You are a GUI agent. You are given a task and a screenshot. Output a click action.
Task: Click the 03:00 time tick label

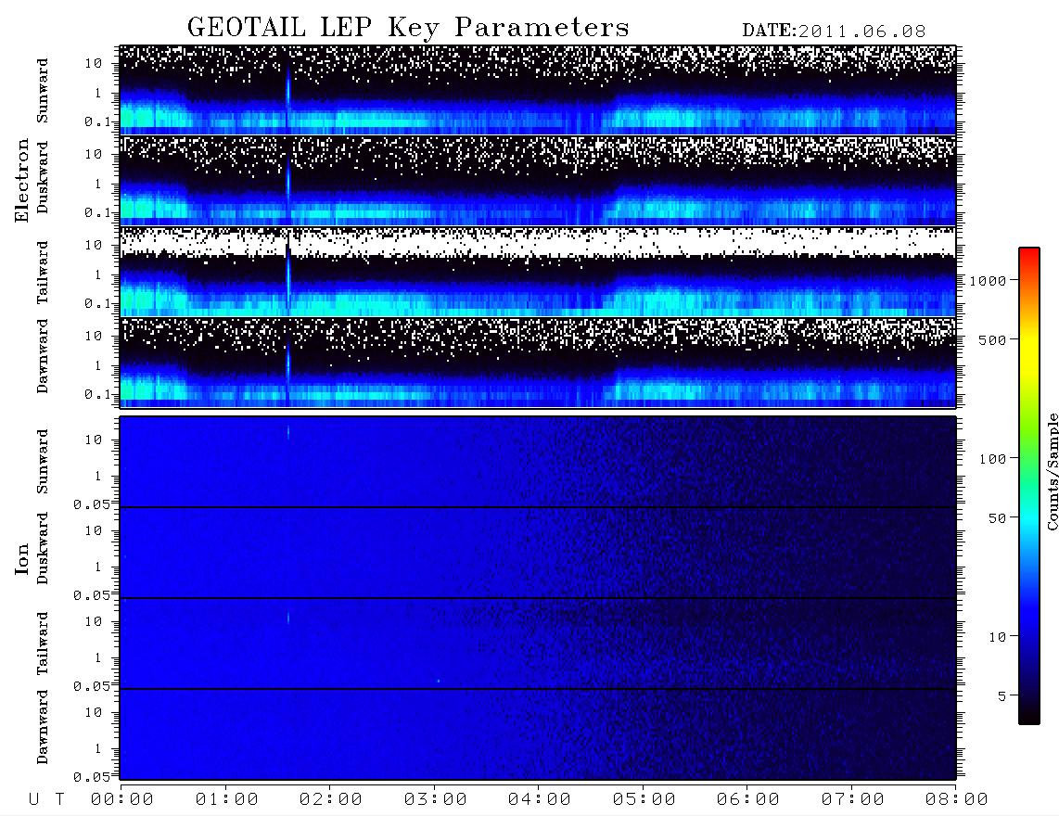436,800
